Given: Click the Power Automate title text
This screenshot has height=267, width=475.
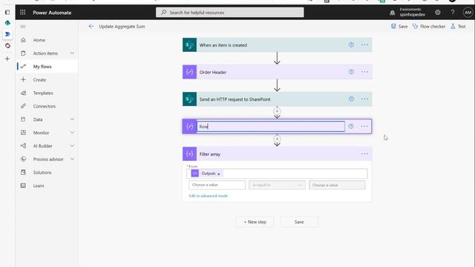Looking at the screenshot, I should point(52,13).
